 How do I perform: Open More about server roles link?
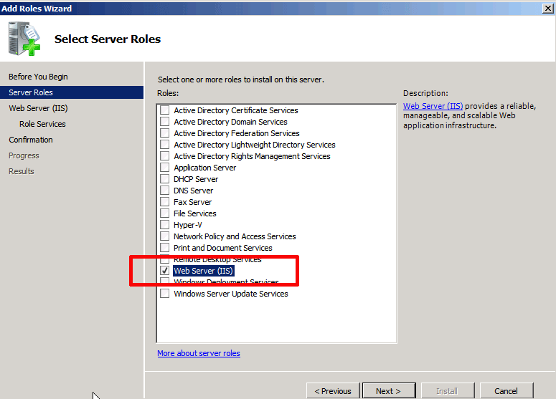[x=199, y=353]
